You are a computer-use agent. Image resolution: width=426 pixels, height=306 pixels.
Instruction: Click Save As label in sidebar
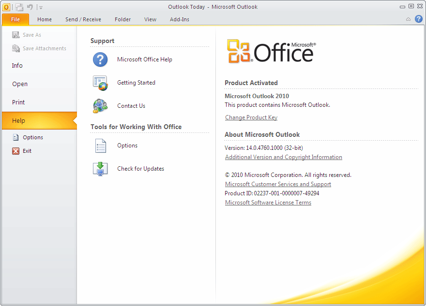[x=32, y=35]
